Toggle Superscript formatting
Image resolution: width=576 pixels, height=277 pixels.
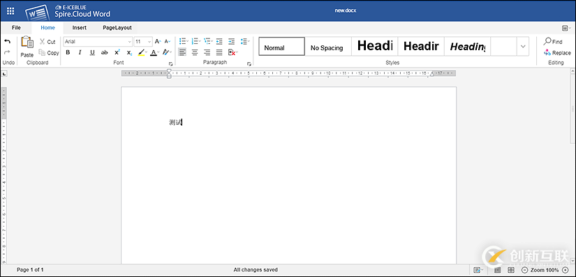tap(117, 52)
